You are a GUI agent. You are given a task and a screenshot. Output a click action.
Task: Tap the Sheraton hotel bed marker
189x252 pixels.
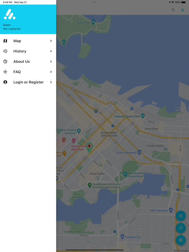(x=73, y=141)
